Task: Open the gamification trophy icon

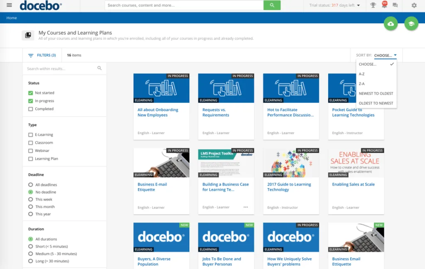Action: click(x=373, y=5)
